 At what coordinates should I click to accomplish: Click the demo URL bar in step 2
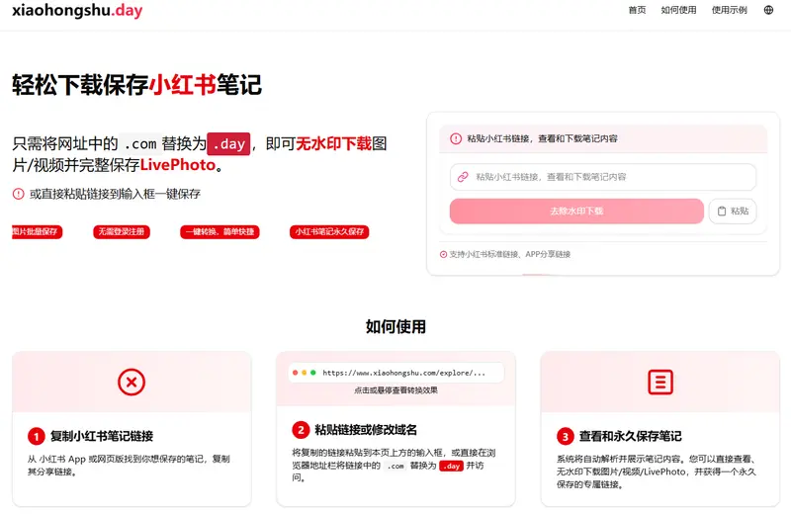tap(396, 373)
